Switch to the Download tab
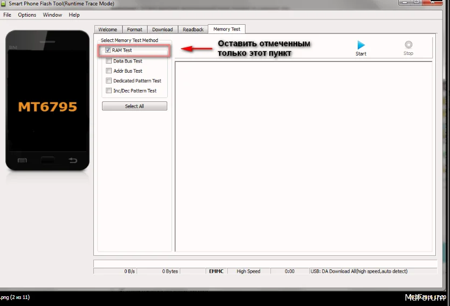The width and height of the screenshot is (450, 306). pos(162,30)
